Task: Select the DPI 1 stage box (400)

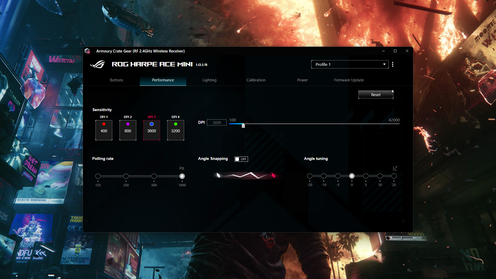Action: pos(104,130)
